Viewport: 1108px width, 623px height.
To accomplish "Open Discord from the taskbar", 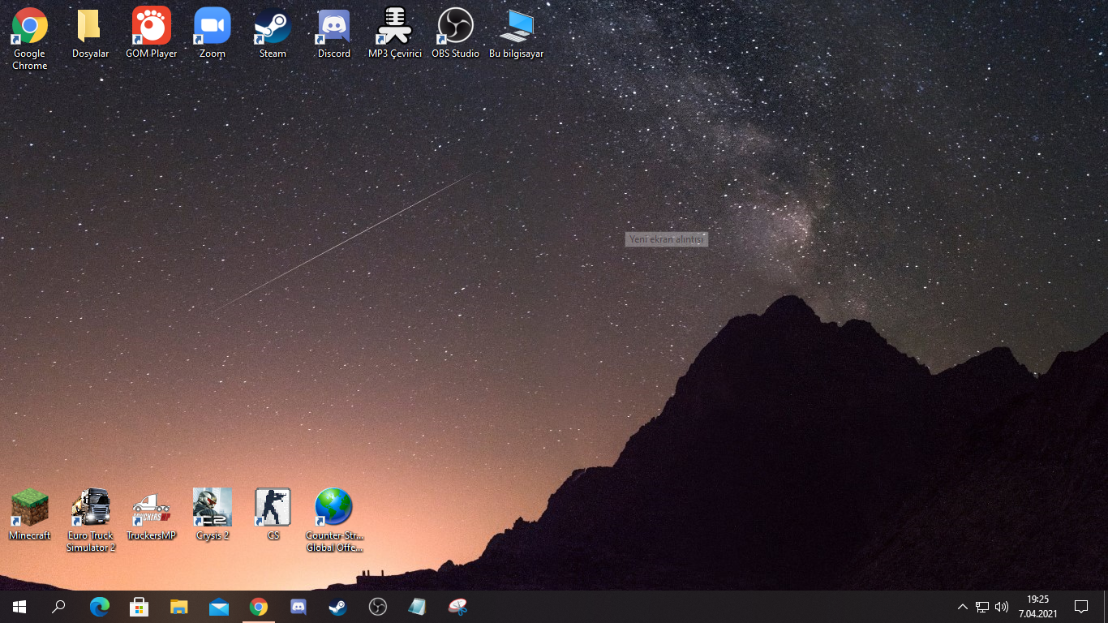I will (298, 607).
